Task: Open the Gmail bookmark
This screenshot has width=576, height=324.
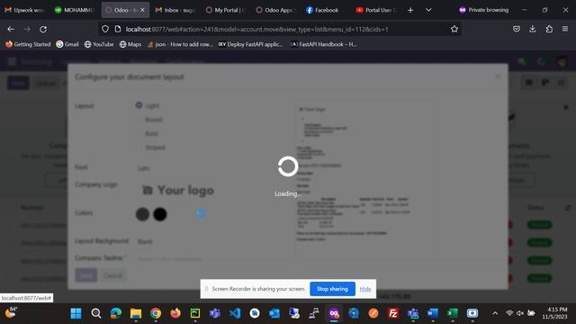Action: tap(67, 44)
